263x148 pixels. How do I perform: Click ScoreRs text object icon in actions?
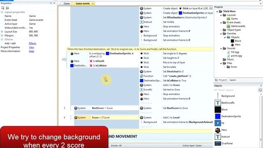(141, 90)
